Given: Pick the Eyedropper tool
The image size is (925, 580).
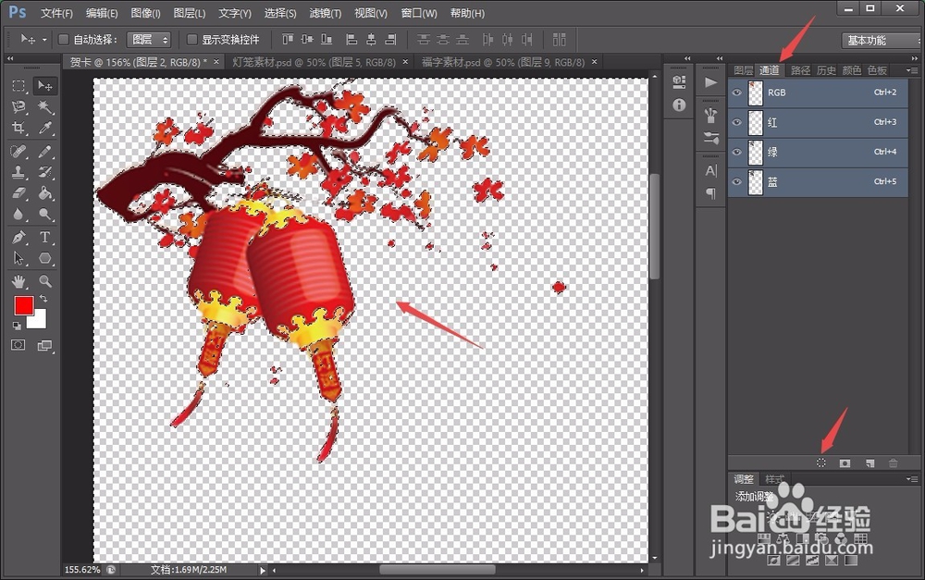Looking at the screenshot, I should [x=44, y=129].
